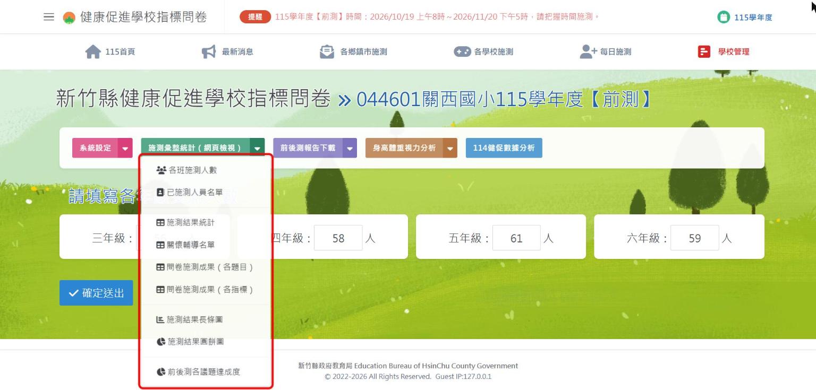
Task: Click the 系統設定 button
Action: 96,148
